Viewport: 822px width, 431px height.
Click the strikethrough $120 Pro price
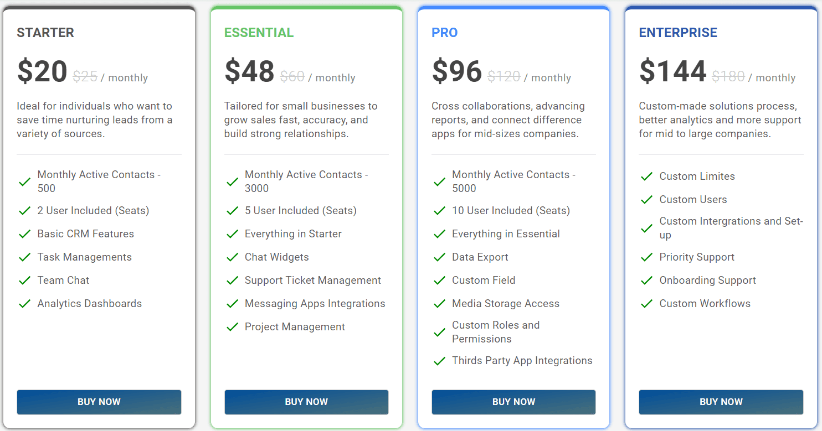pos(504,77)
